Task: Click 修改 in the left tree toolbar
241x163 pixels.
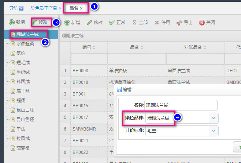Action: 40,22
